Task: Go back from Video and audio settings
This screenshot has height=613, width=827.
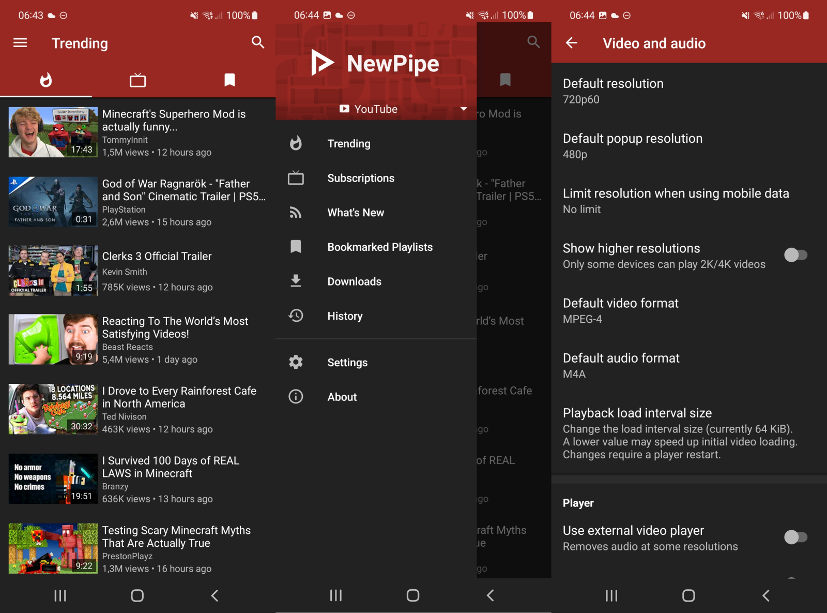Action: coord(571,43)
